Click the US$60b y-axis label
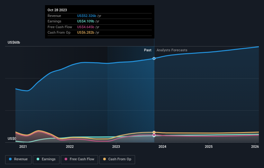The height and width of the screenshot is (168, 264). click(14, 42)
